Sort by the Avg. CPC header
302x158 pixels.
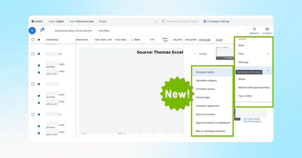[177, 40]
